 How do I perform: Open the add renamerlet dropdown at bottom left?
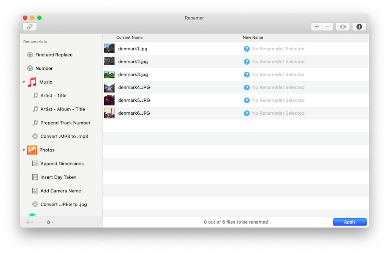click(x=28, y=222)
